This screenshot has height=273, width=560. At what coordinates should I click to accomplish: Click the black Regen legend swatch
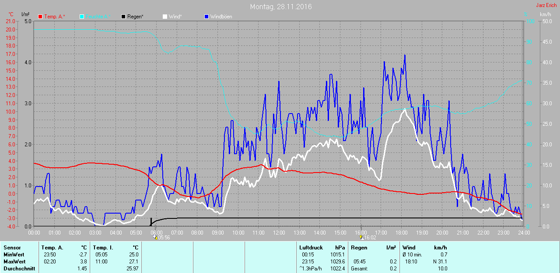(x=123, y=17)
